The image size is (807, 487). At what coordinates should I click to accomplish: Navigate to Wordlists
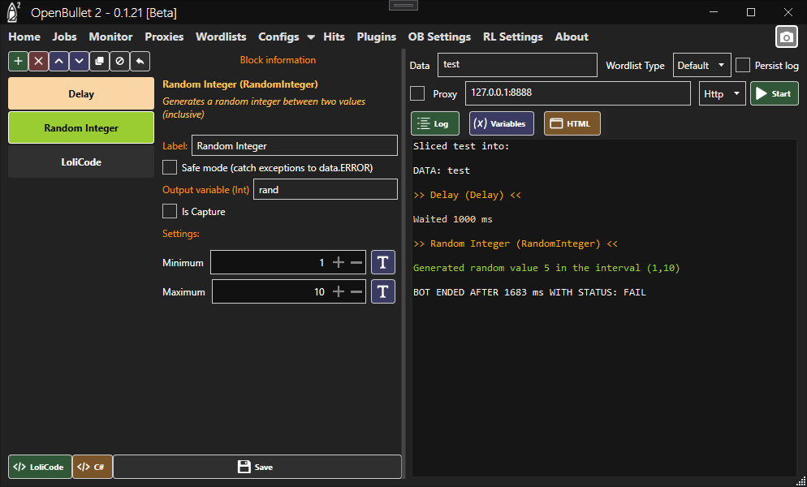pos(221,37)
